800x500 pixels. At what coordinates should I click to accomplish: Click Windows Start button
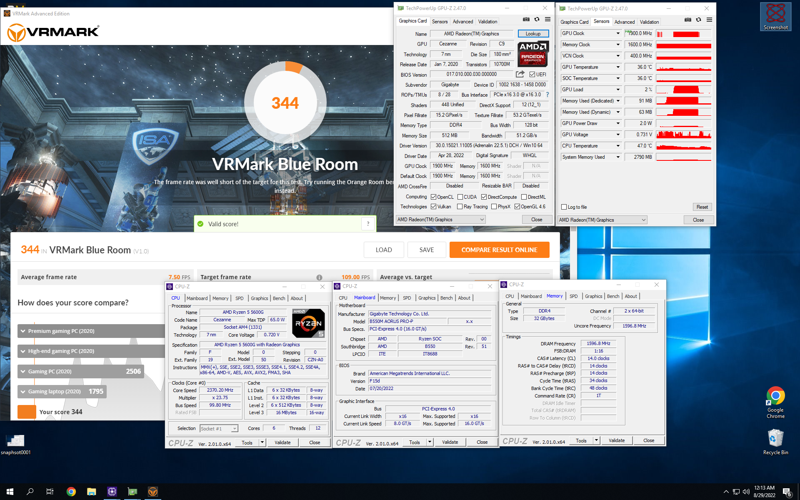click(10, 492)
